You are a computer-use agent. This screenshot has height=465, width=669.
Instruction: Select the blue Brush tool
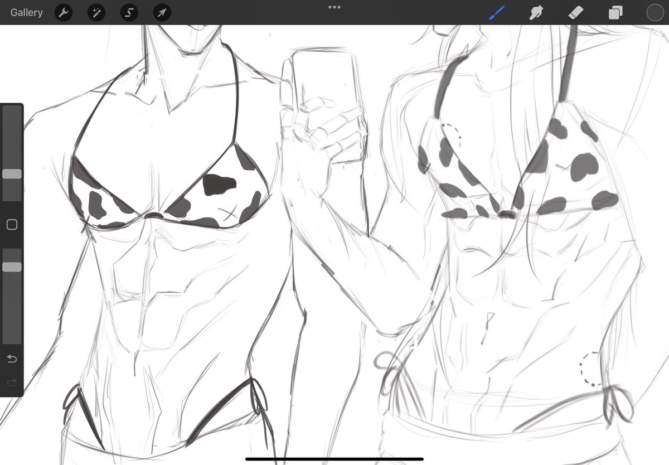pos(497,12)
